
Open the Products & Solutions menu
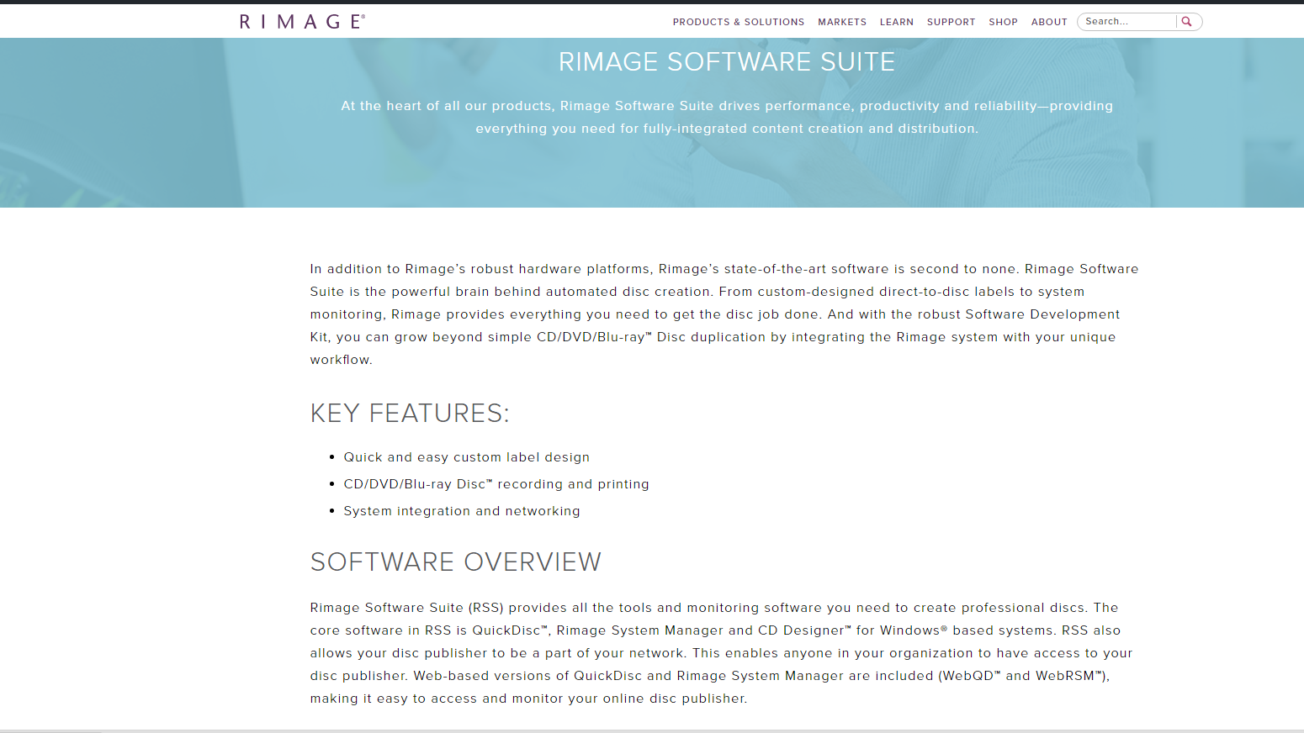click(739, 22)
